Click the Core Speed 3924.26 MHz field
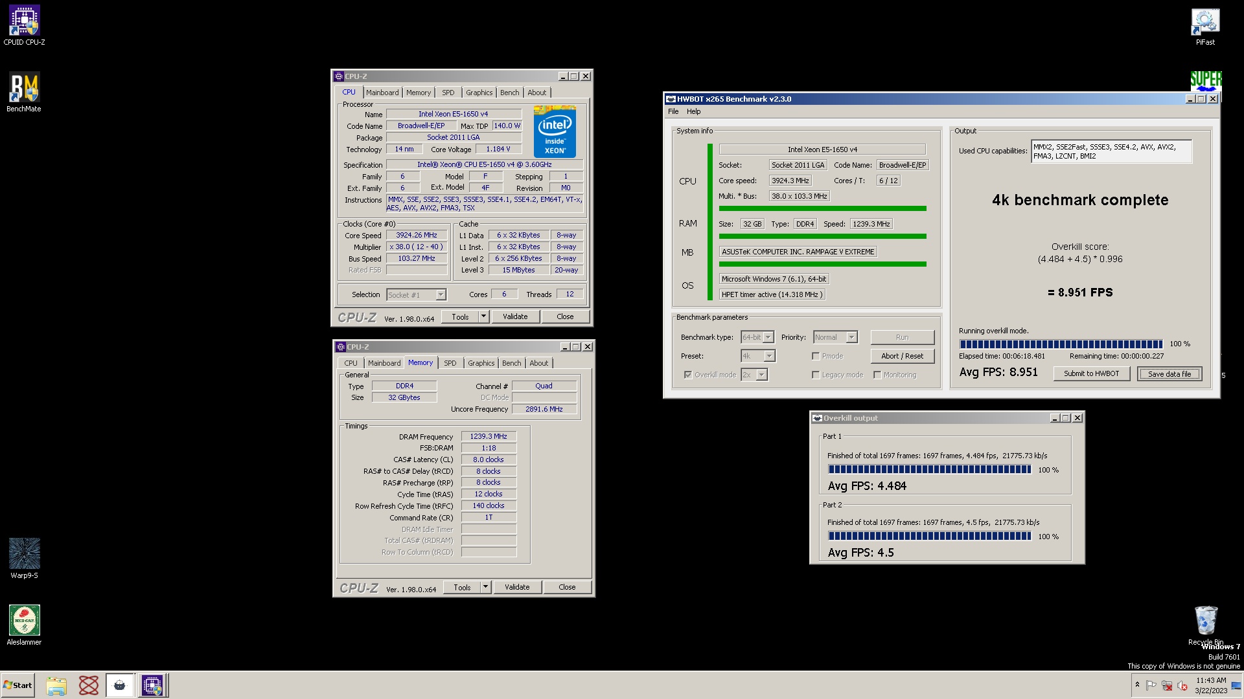 tap(417, 235)
